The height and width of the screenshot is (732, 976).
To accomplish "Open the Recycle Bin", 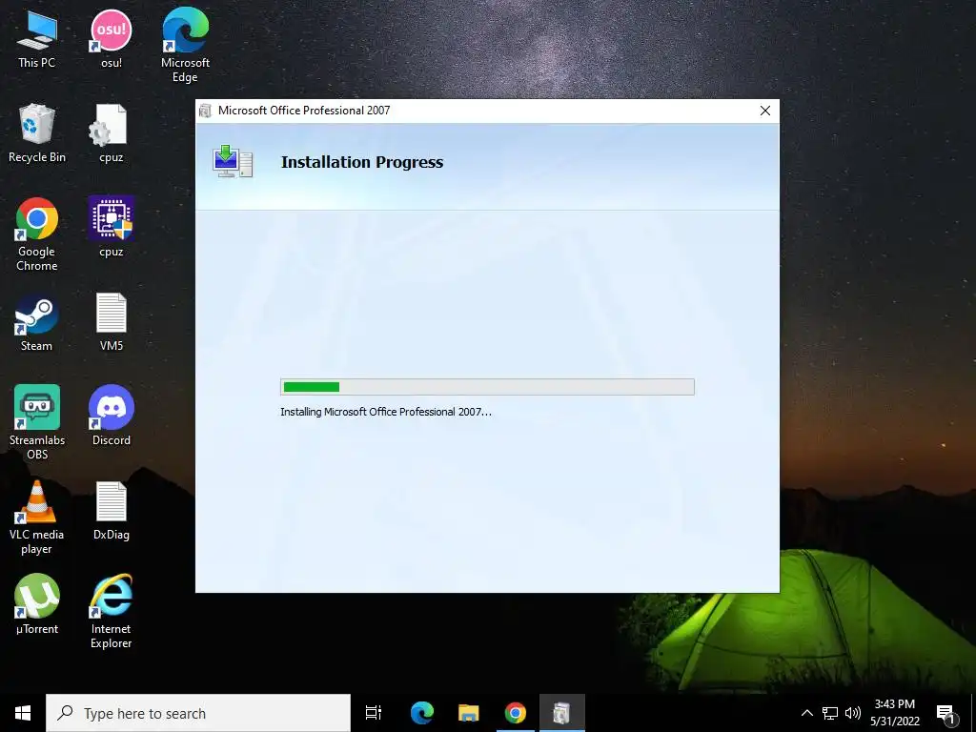I will coord(37,133).
